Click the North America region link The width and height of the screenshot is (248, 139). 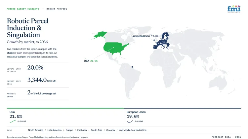[x=36, y=130]
